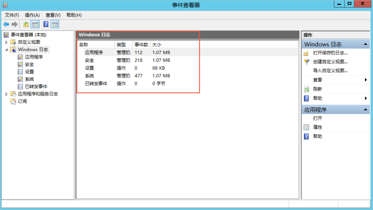Click the green 刷新 icon
373x210 pixels.
tap(307, 89)
